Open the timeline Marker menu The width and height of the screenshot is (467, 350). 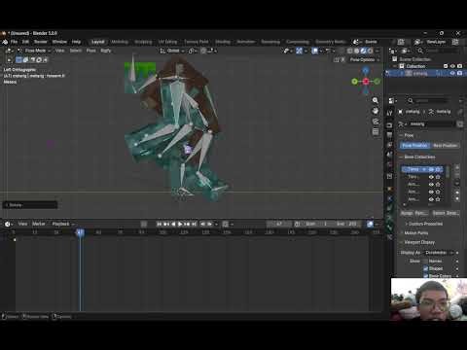click(x=38, y=224)
